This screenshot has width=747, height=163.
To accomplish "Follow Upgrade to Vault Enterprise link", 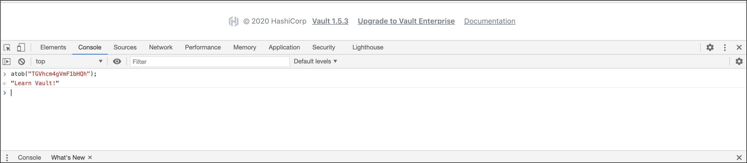I will [x=406, y=21].
